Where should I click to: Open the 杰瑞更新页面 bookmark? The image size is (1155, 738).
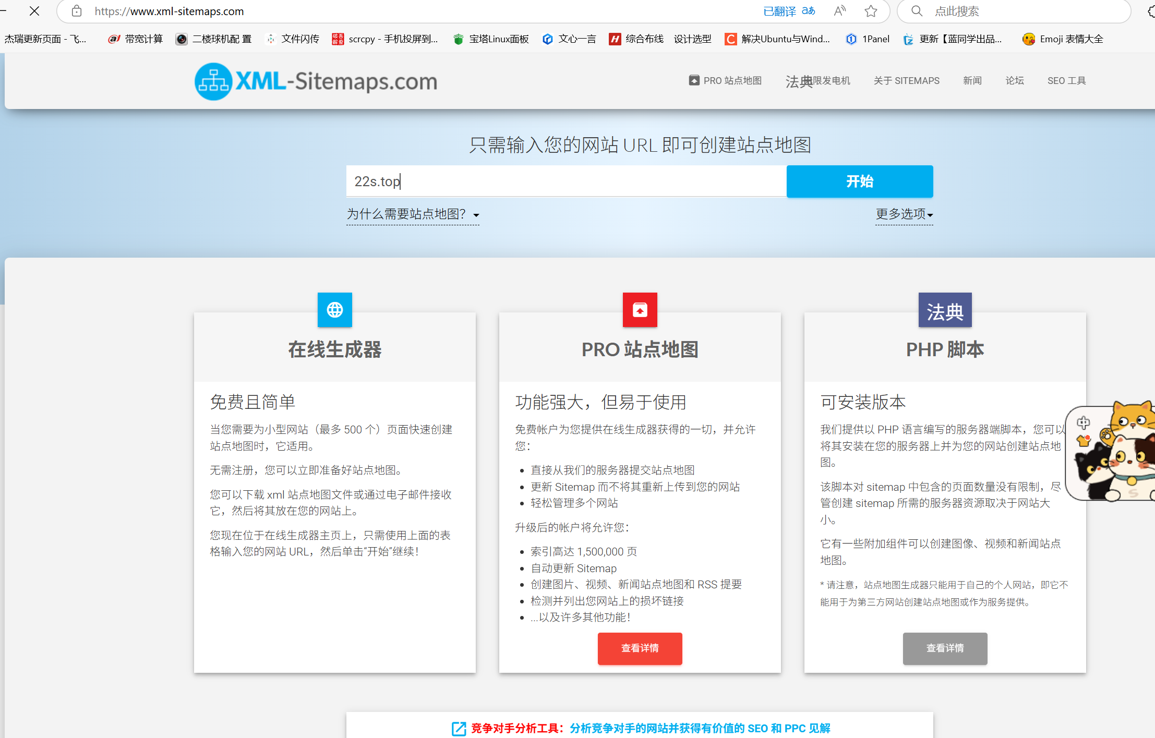coord(46,39)
